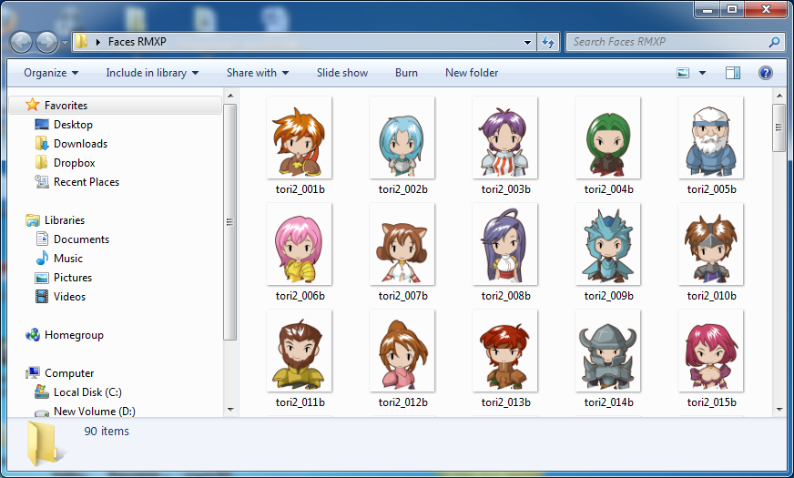Refresh the Faces RMXP folder view
794x478 pixels.
pos(548,43)
